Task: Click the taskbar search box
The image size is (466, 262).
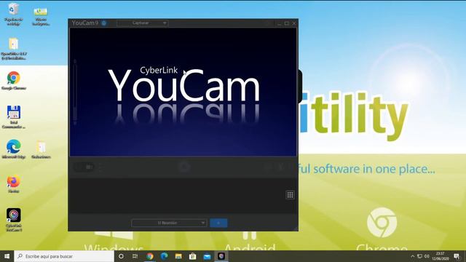Action: pos(64,256)
